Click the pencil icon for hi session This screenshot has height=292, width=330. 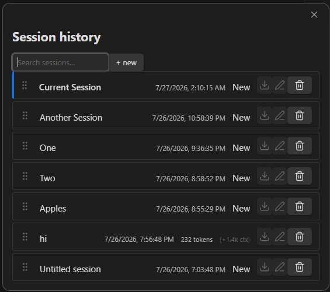[x=280, y=237]
